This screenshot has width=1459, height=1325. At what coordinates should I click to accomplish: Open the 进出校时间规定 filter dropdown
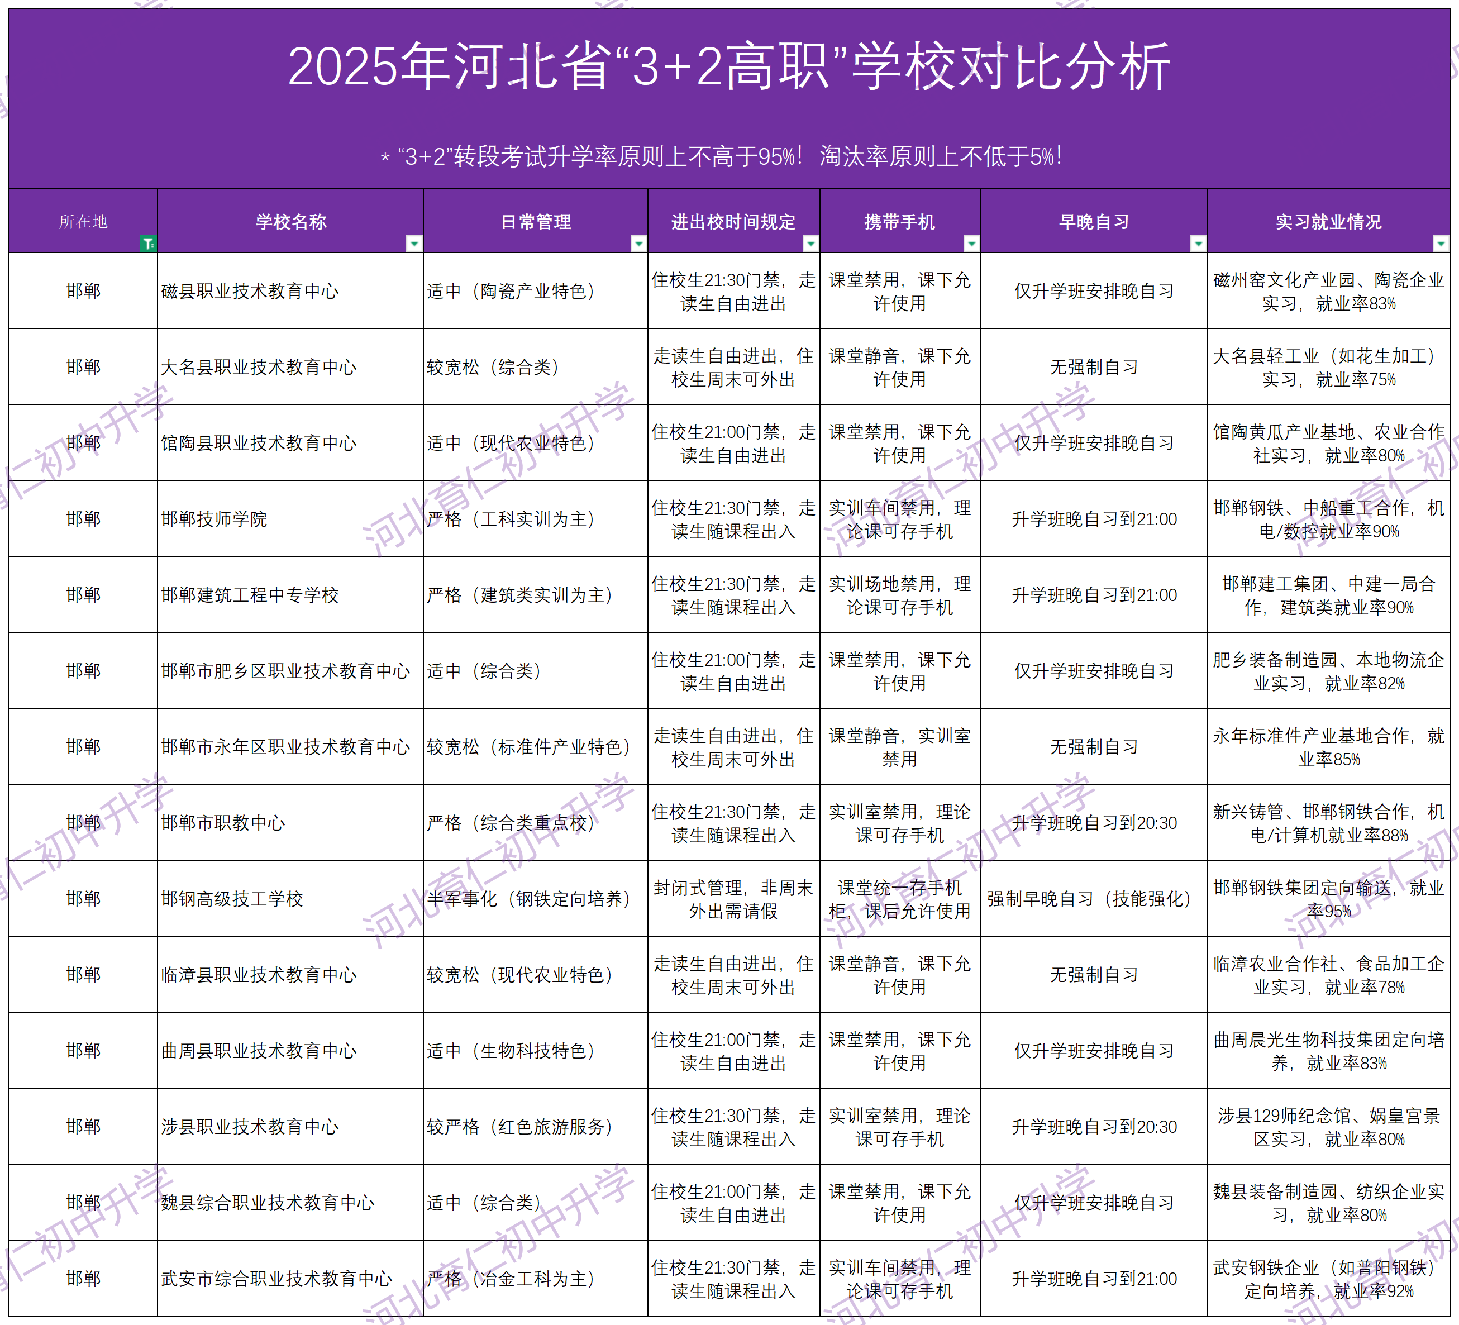click(x=810, y=243)
